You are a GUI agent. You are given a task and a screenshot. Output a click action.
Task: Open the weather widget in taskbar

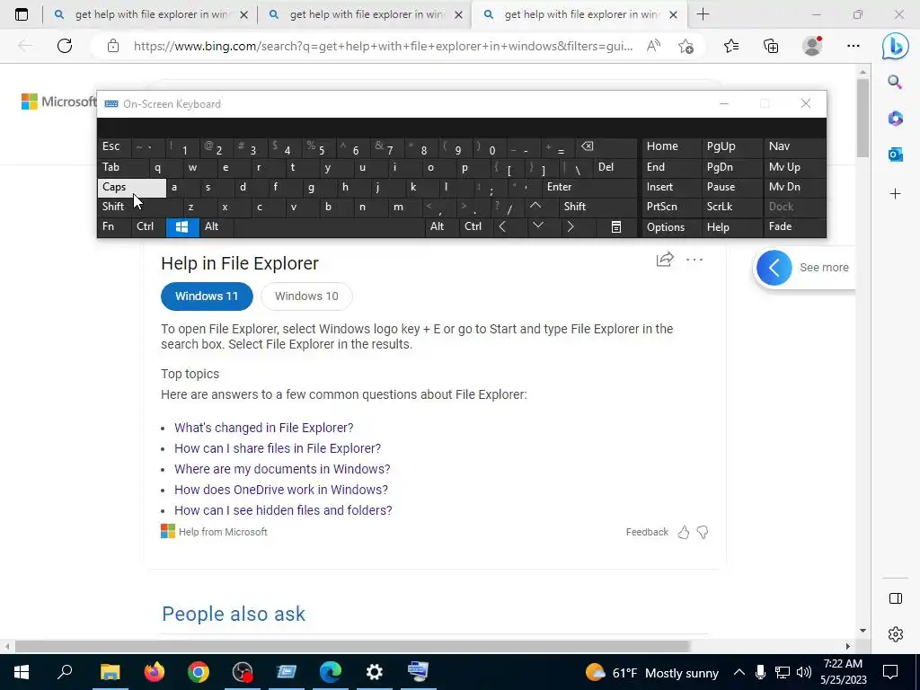(652, 672)
